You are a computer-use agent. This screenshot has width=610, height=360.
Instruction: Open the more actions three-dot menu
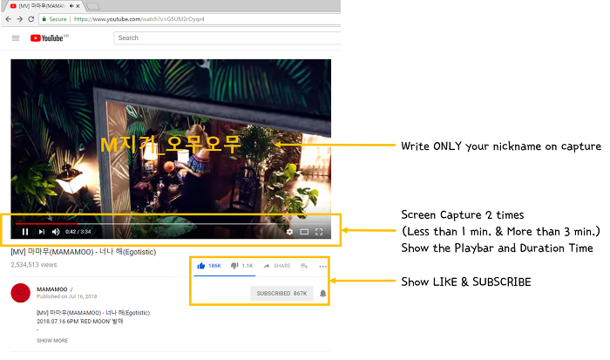(x=322, y=267)
